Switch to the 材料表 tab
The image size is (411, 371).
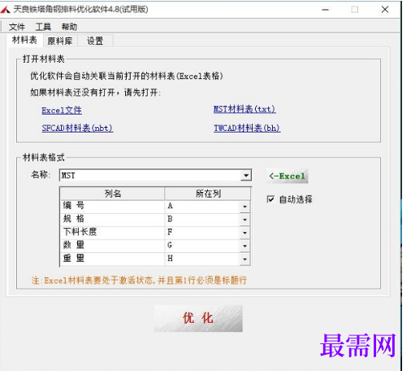click(24, 41)
